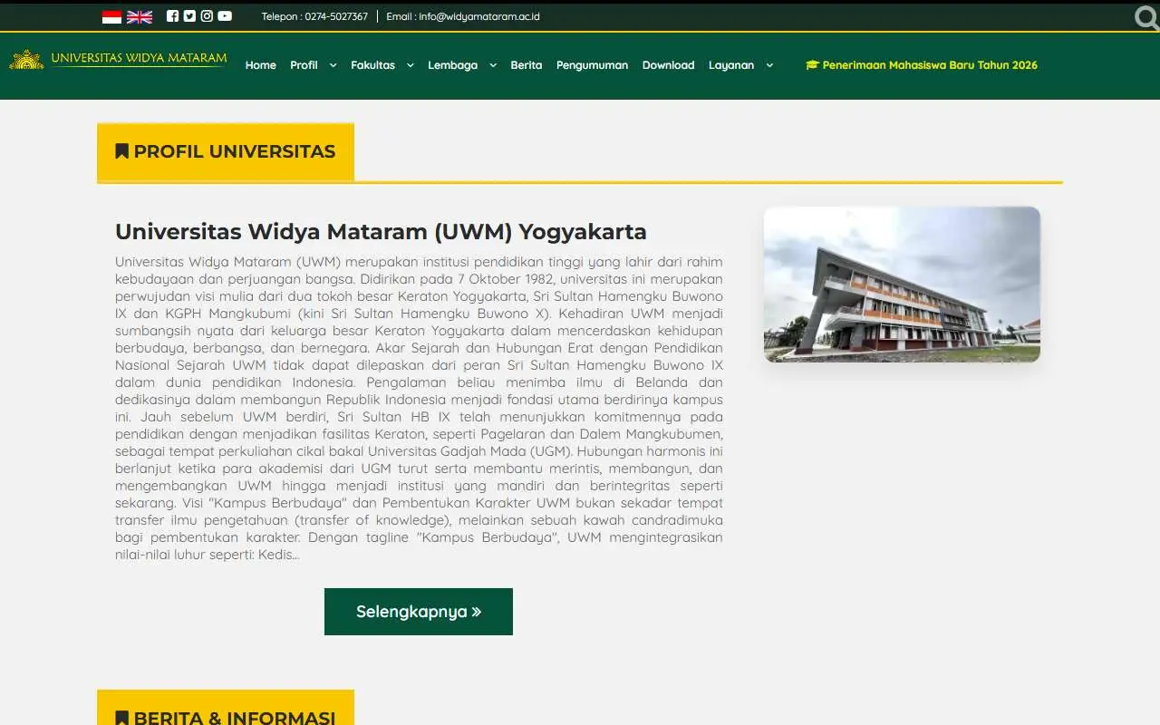Open Penerimaan Mahasiswa Baru Tahun 2026 link
This screenshot has height=725, width=1160.
click(922, 65)
